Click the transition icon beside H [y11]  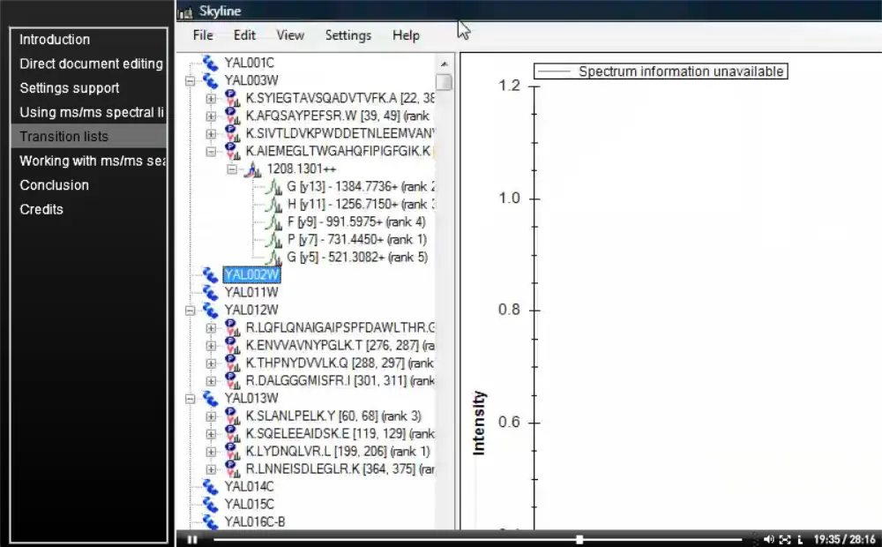pyautogui.click(x=274, y=205)
